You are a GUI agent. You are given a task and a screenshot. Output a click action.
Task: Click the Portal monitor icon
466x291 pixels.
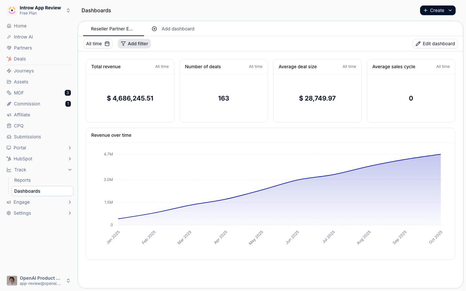click(9, 148)
